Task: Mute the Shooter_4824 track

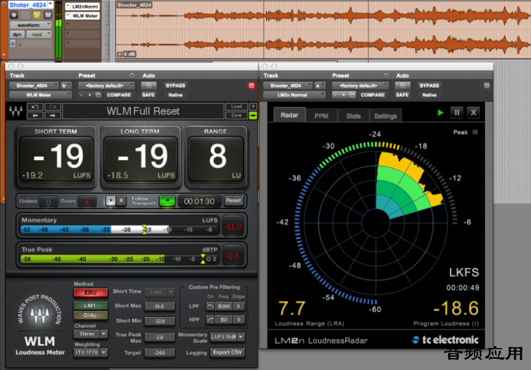Action: coord(48,15)
